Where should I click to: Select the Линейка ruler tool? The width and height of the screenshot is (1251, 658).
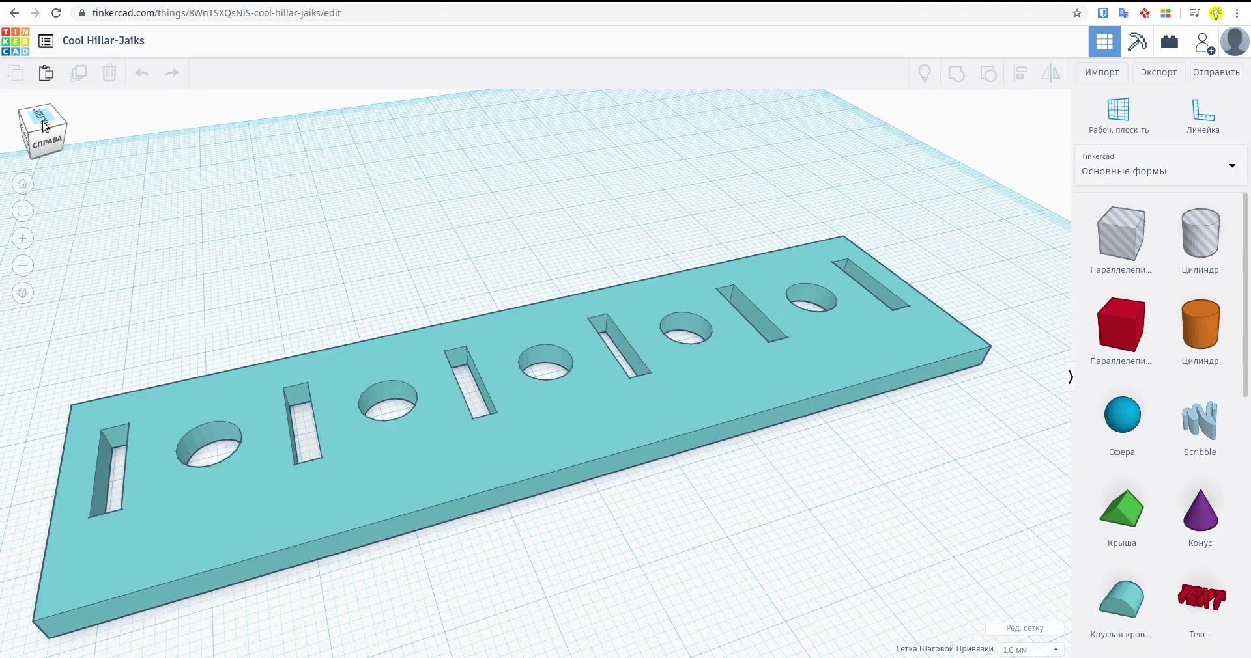click(1203, 117)
